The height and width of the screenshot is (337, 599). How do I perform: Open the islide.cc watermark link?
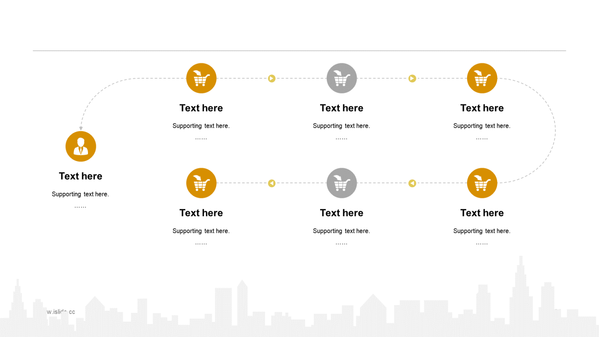[61, 312]
